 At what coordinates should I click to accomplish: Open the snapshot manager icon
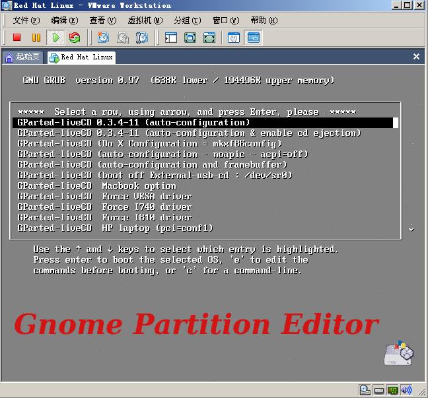click(x=142, y=38)
